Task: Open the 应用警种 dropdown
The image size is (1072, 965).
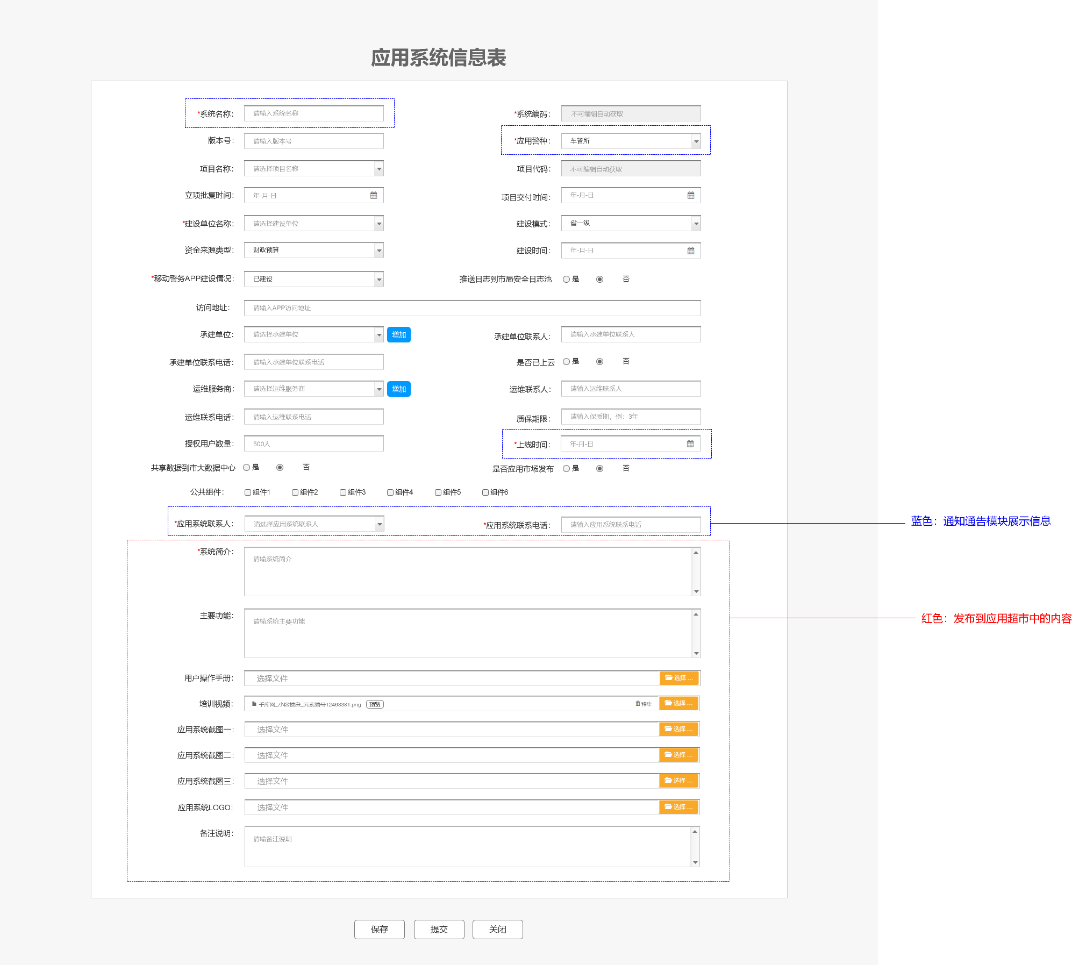Action: (631, 141)
